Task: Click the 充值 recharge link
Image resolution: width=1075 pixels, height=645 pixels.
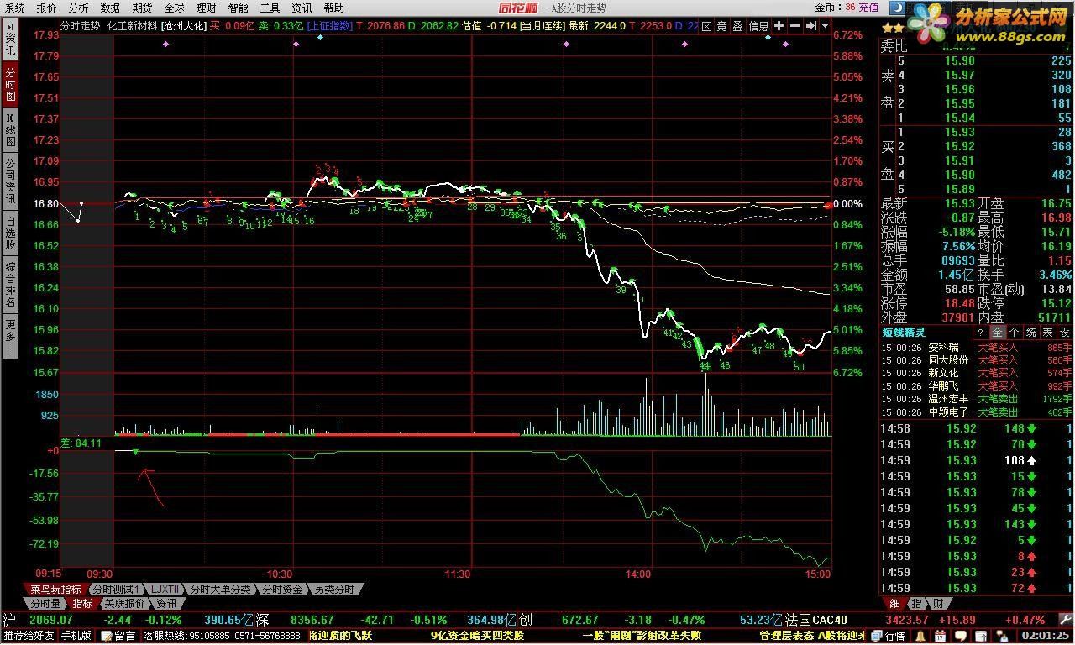Action: 868,8
